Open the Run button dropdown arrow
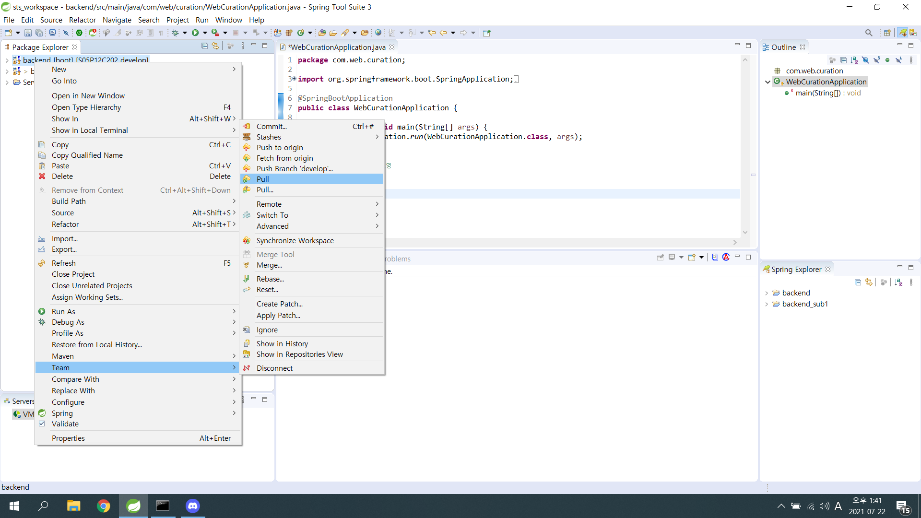 [x=205, y=33]
